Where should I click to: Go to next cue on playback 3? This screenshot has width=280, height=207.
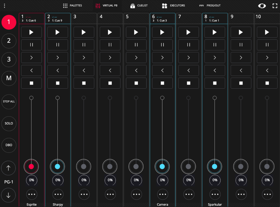(x=84, y=58)
